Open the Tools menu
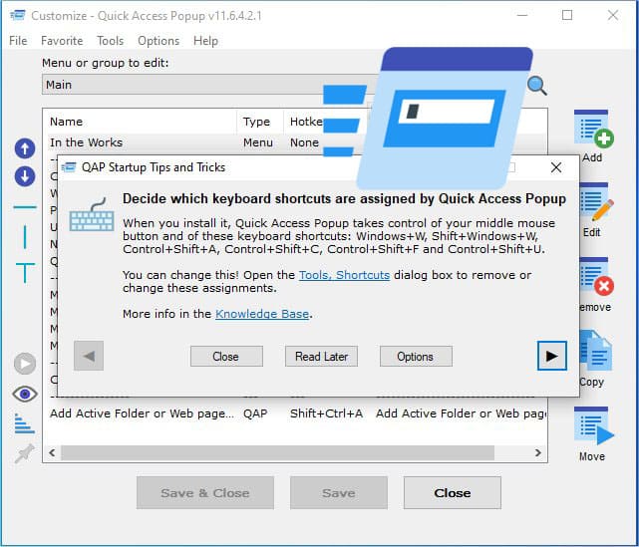The image size is (639, 547). coord(110,41)
